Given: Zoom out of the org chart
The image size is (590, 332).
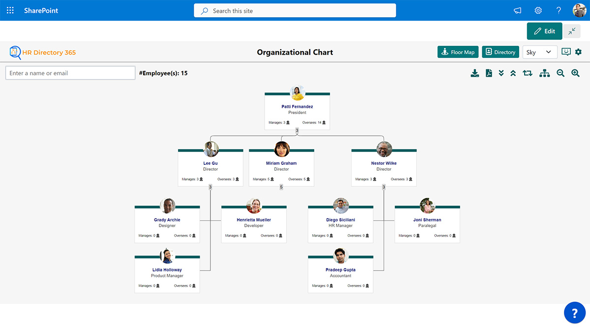Looking at the screenshot, I should [560, 73].
